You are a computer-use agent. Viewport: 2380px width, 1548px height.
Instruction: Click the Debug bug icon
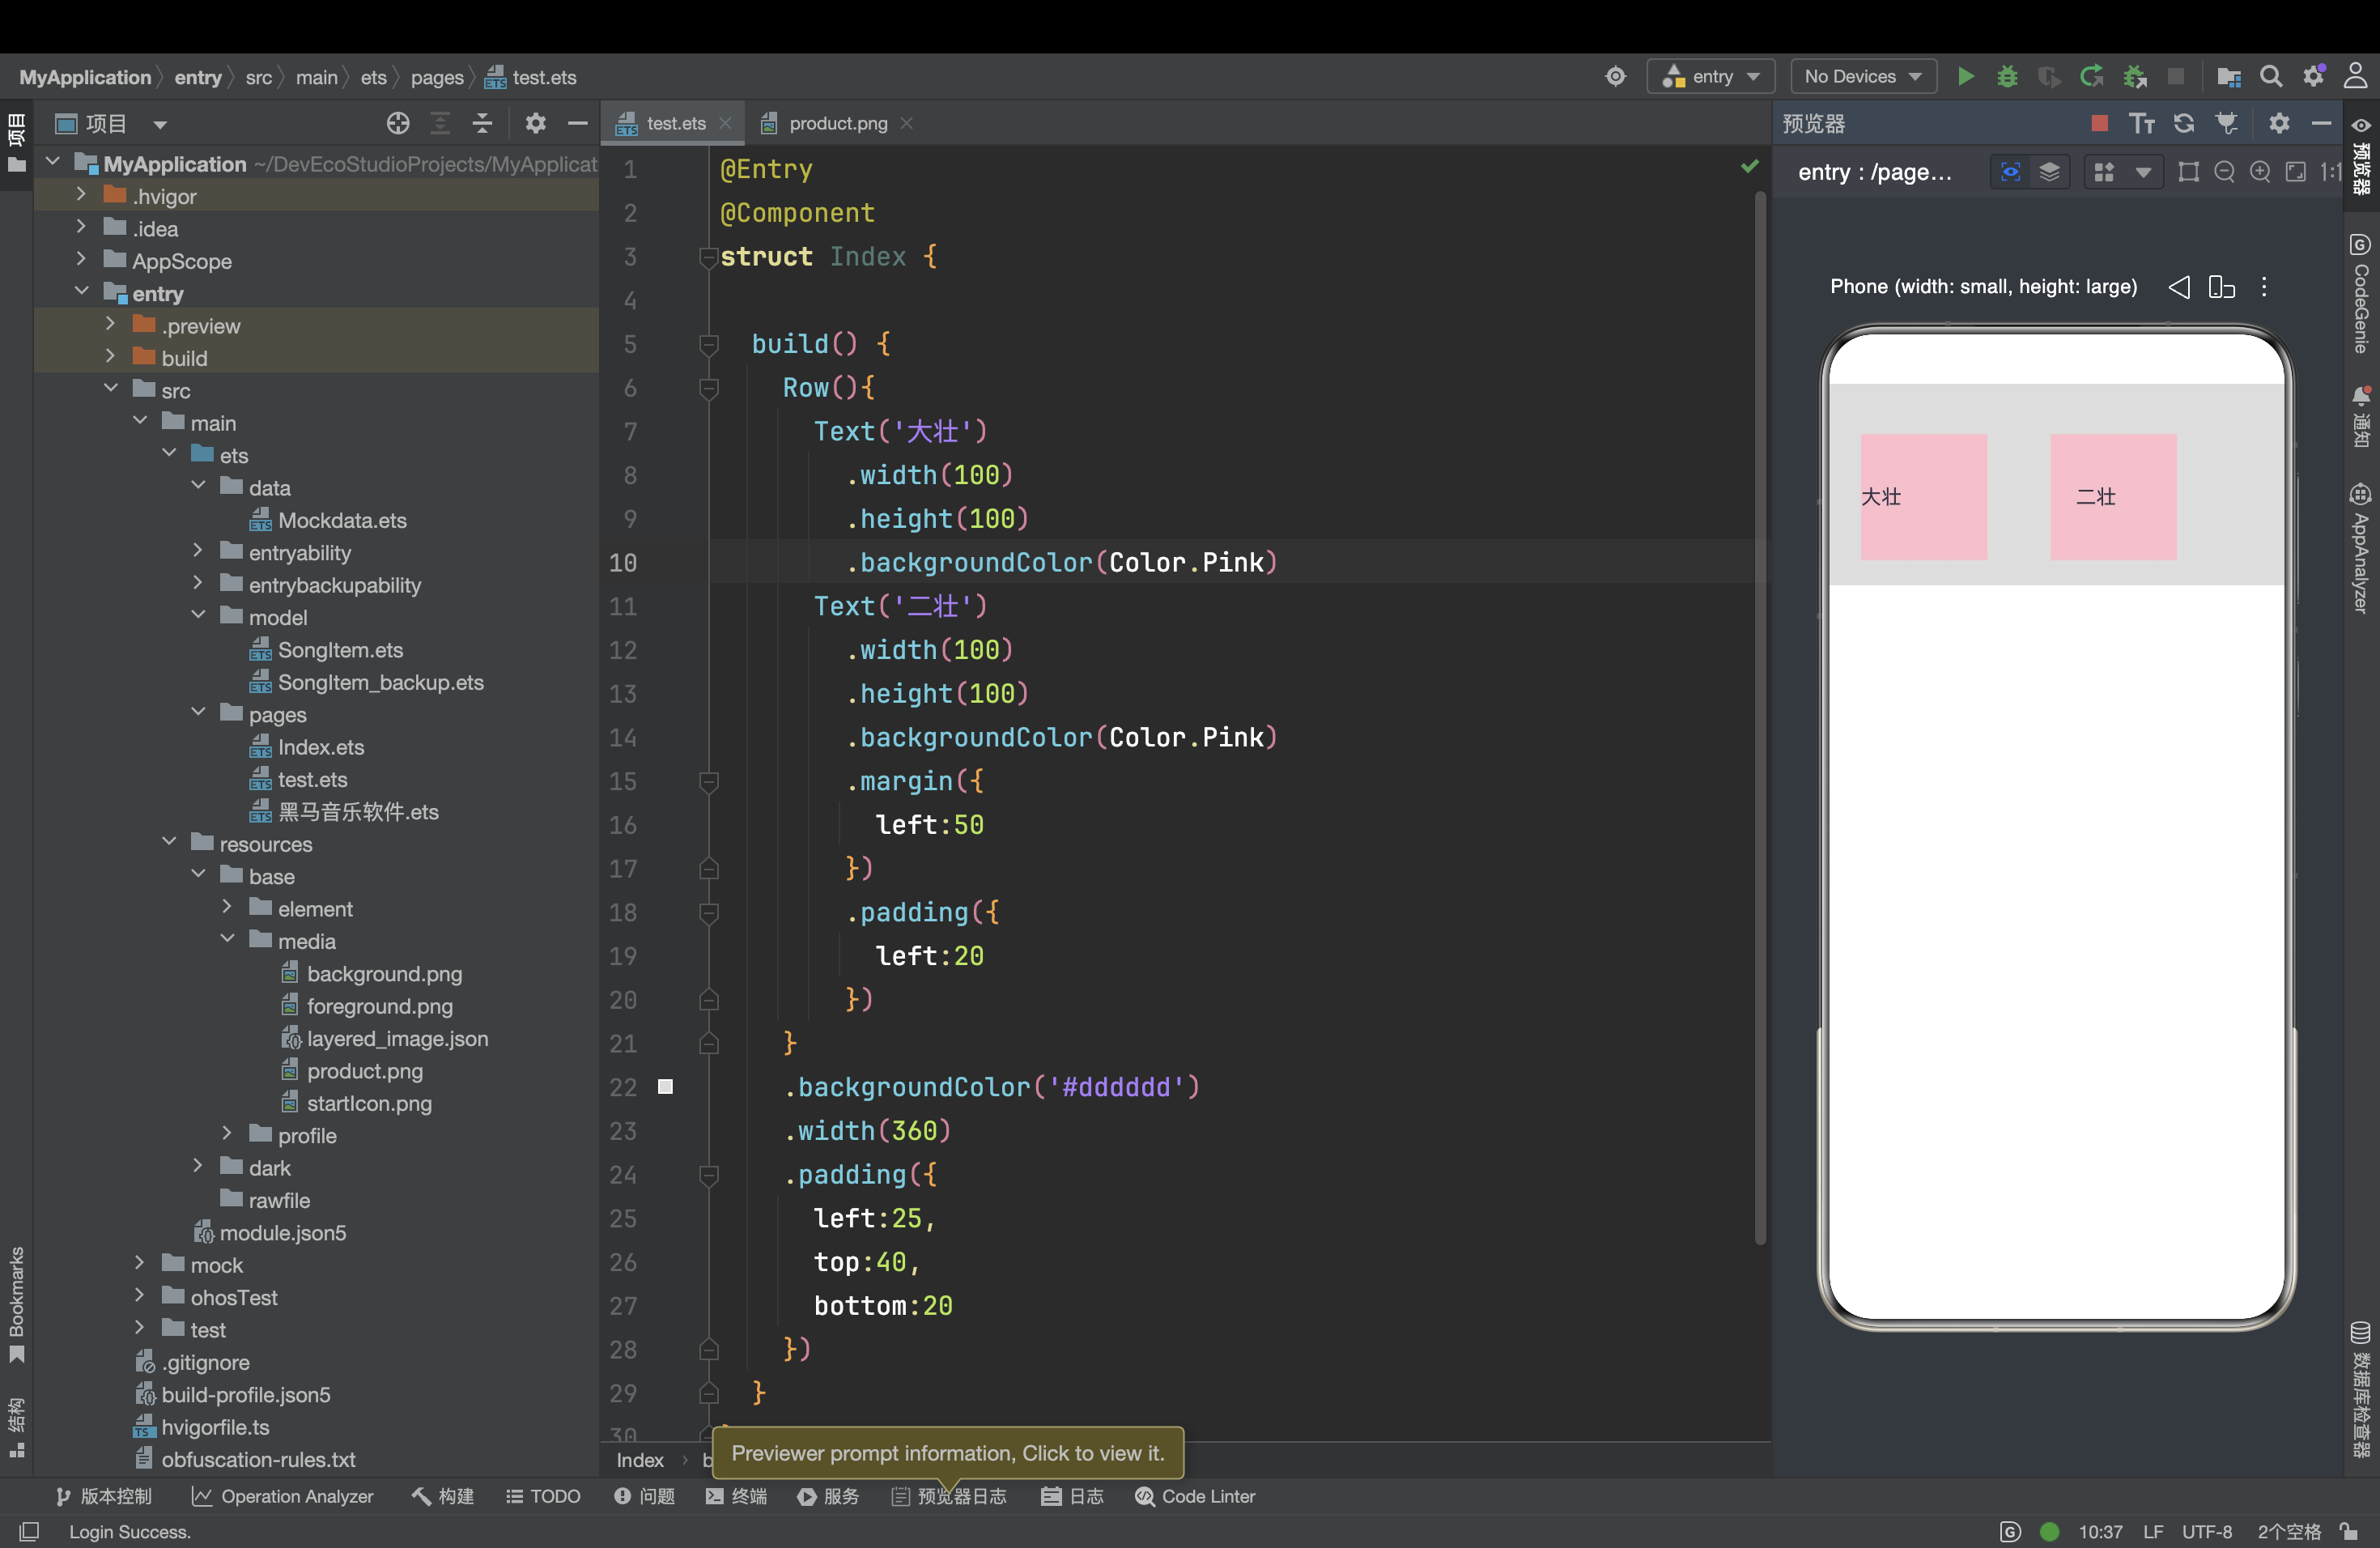pyautogui.click(x=2007, y=77)
